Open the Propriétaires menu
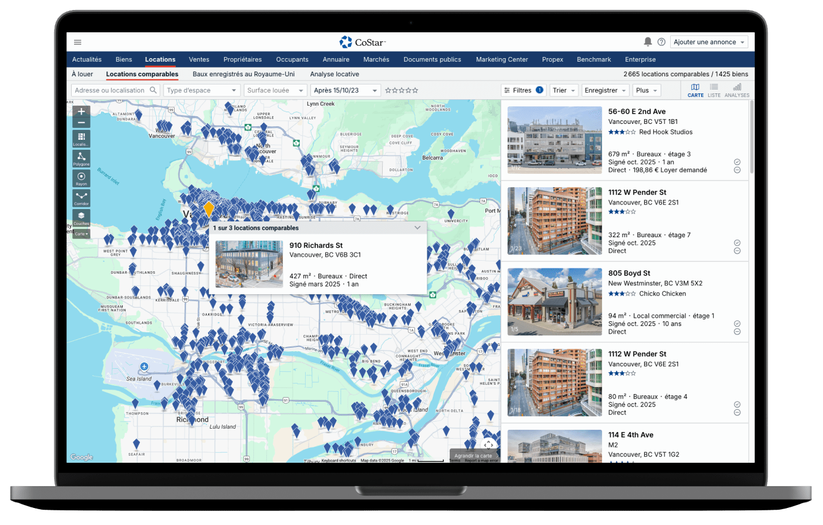 tap(242, 59)
